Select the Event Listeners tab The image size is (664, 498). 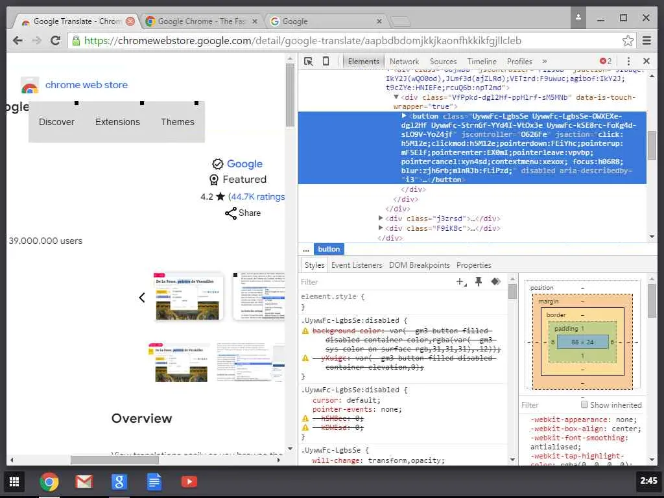coord(357,265)
